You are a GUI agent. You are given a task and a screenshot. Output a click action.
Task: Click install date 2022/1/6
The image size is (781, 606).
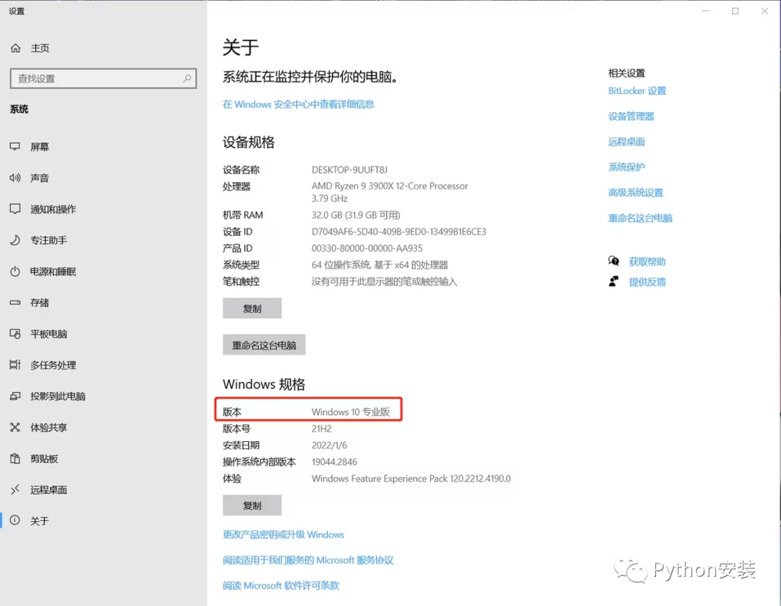pyautogui.click(x=329, y=445)
